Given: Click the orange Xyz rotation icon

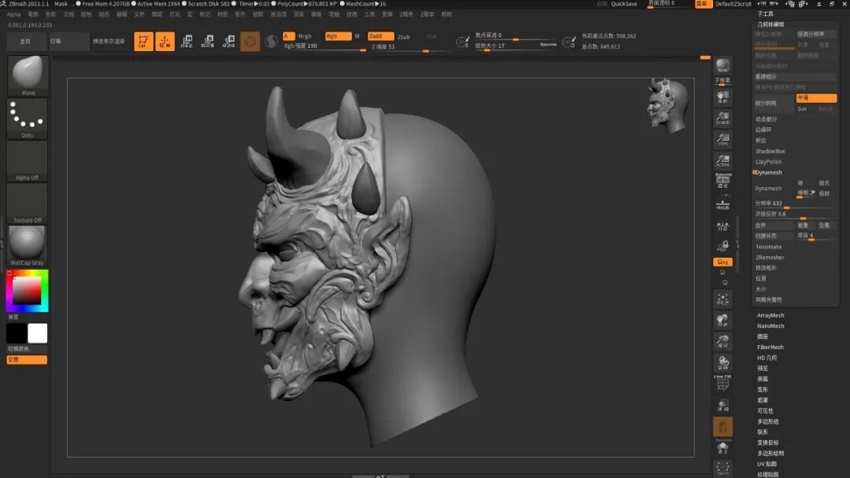Looking at the screenshot, I should click(x=722, y=262).
